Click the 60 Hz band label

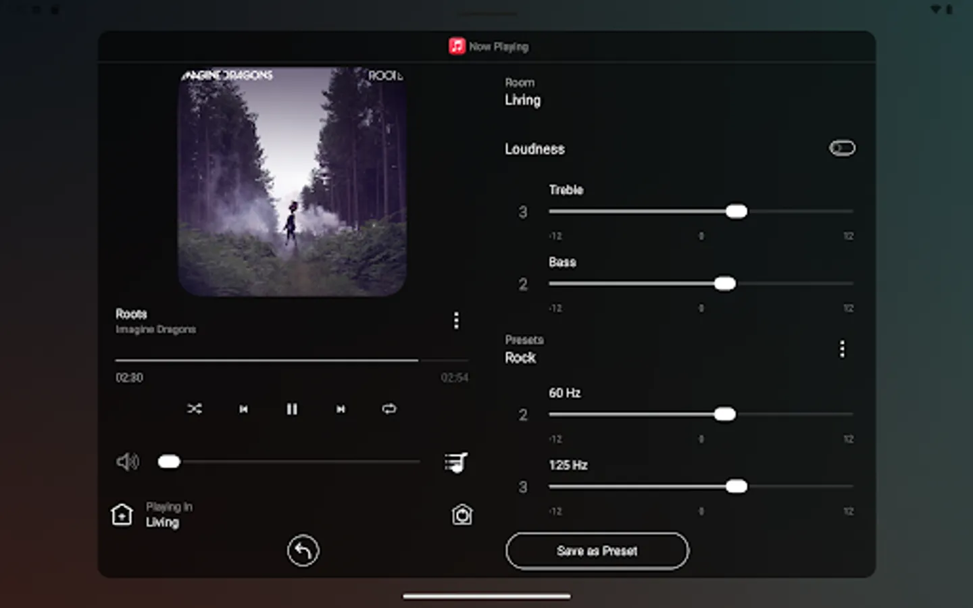pos(565,393)
